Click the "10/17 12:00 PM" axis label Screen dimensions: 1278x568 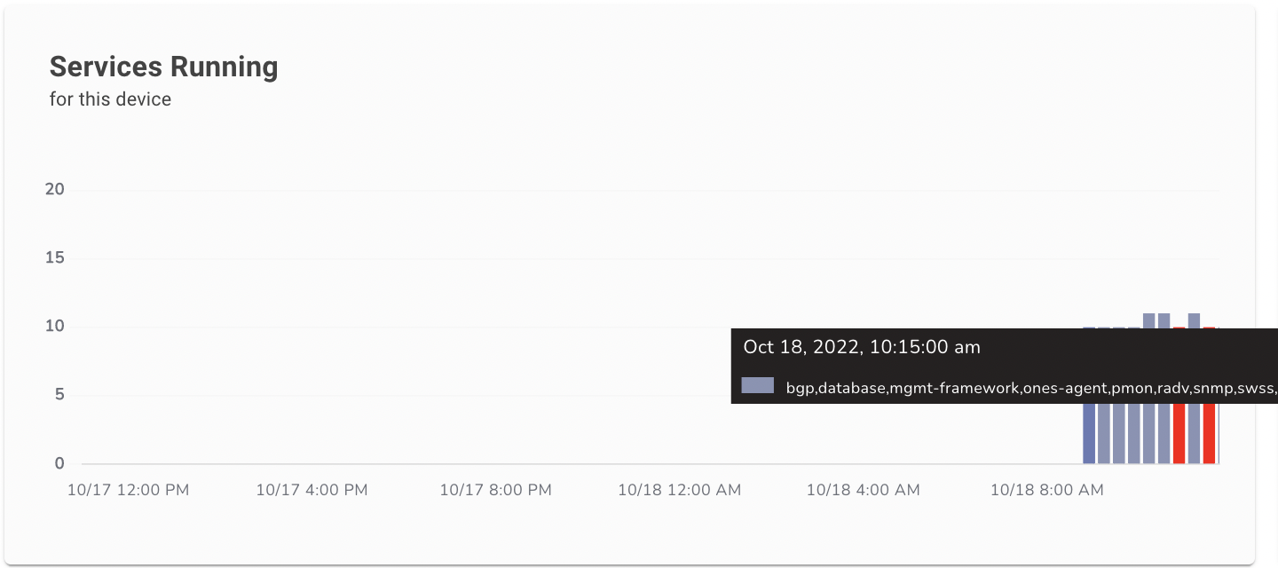tap(128, 490)
